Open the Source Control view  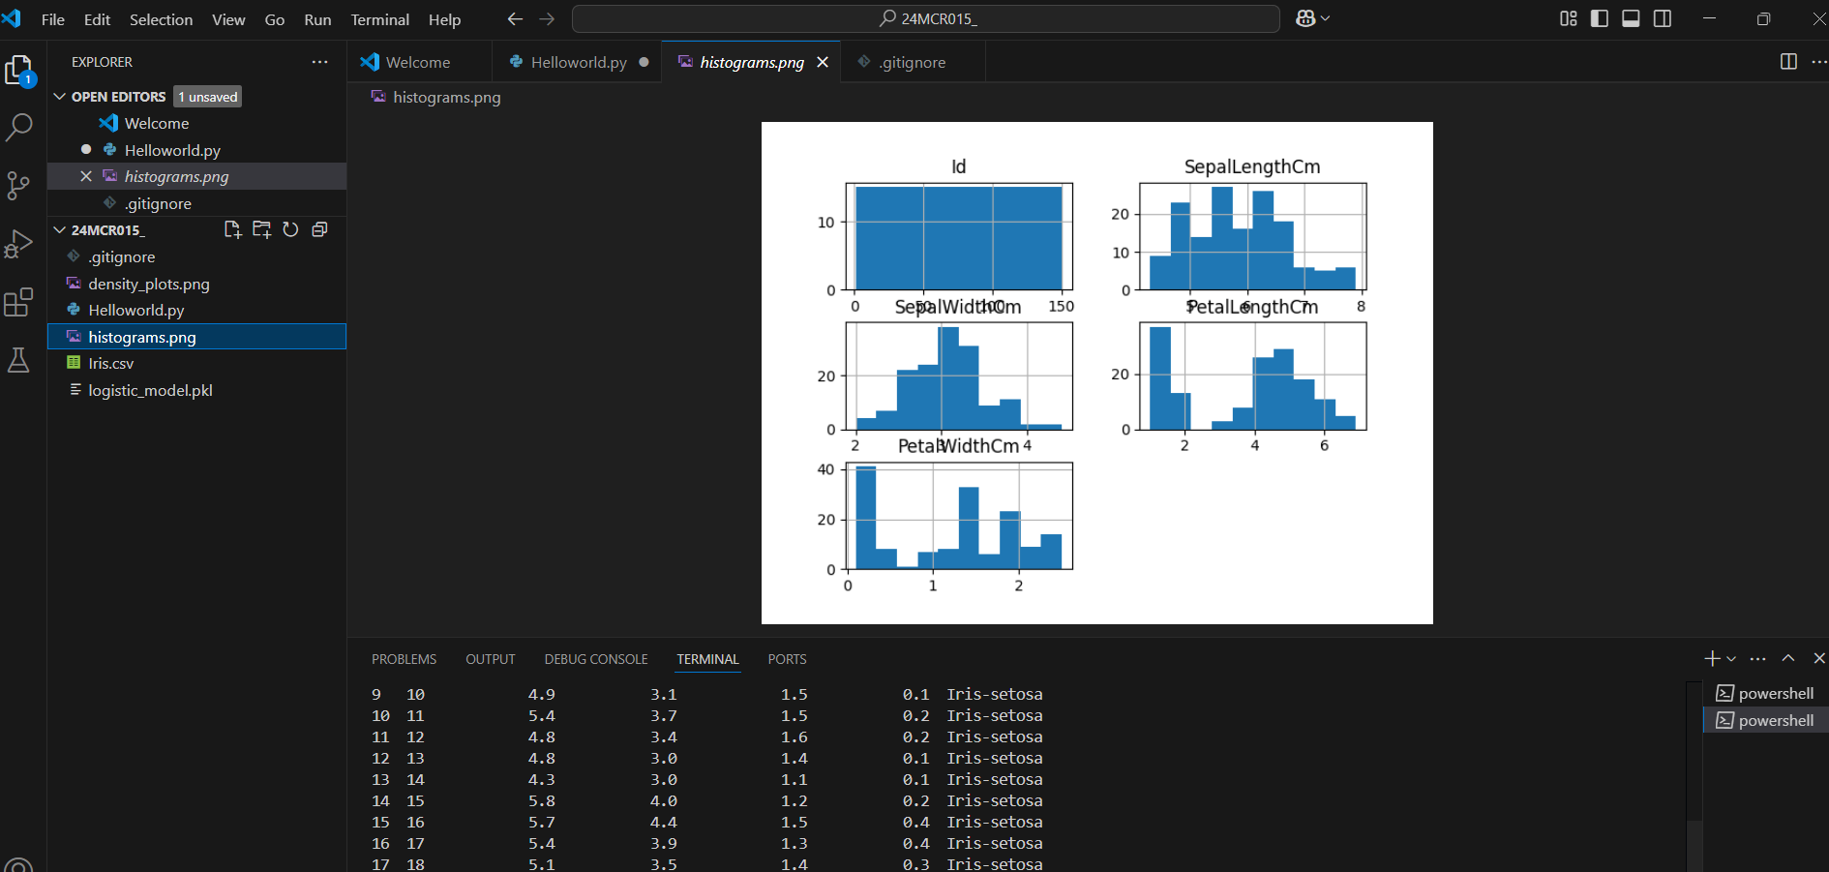coord(19,186)
